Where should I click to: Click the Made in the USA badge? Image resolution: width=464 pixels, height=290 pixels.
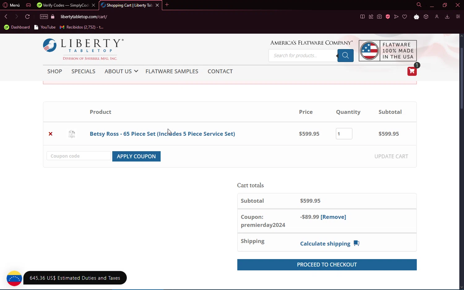[388, 51]
